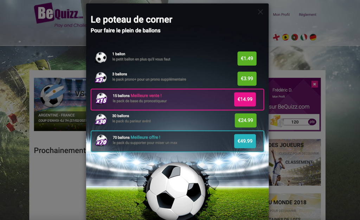Buy 1 ballon for €1.49
Image resolution: width=360 pixels, height=220 pixels.
247,59
